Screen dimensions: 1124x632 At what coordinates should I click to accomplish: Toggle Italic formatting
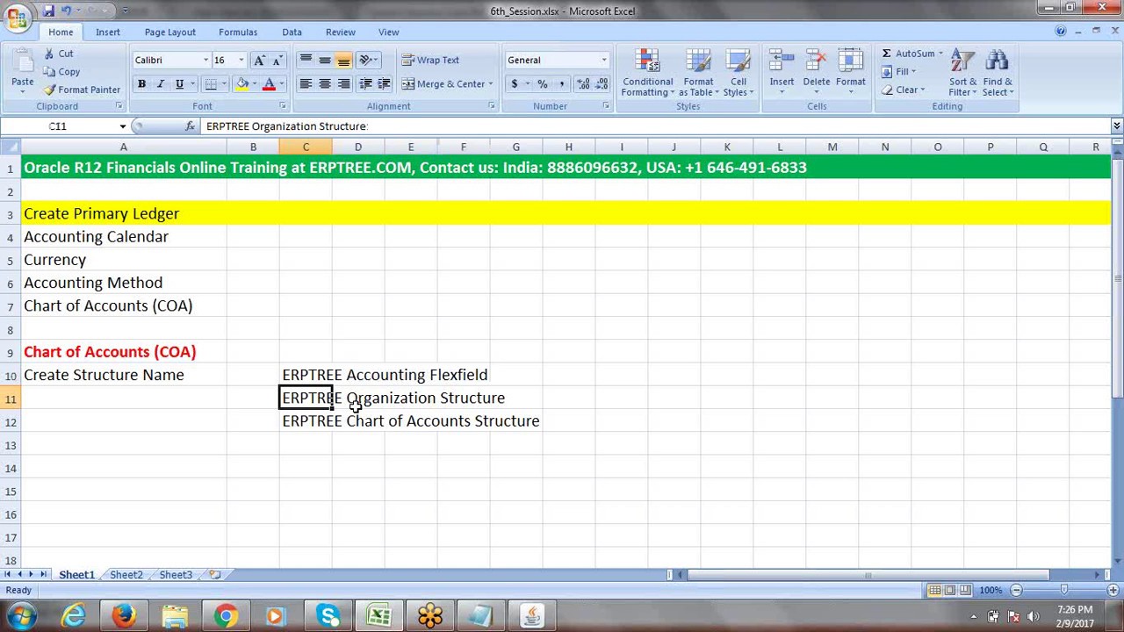tap(161, 84)
